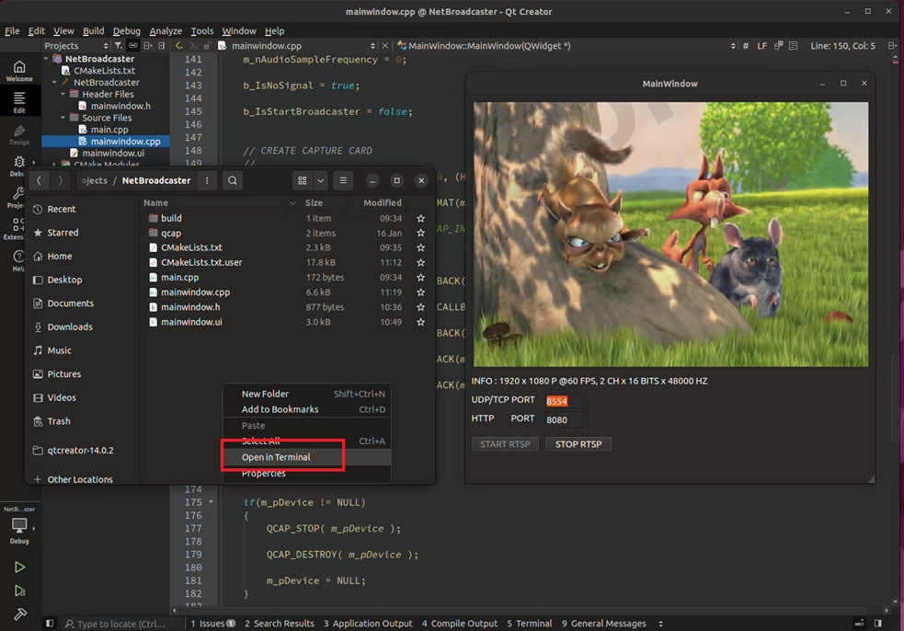Click the Build project hammer icon
Image resolution: width=904 pixels, height=631 pixels.
pos(19,614)
